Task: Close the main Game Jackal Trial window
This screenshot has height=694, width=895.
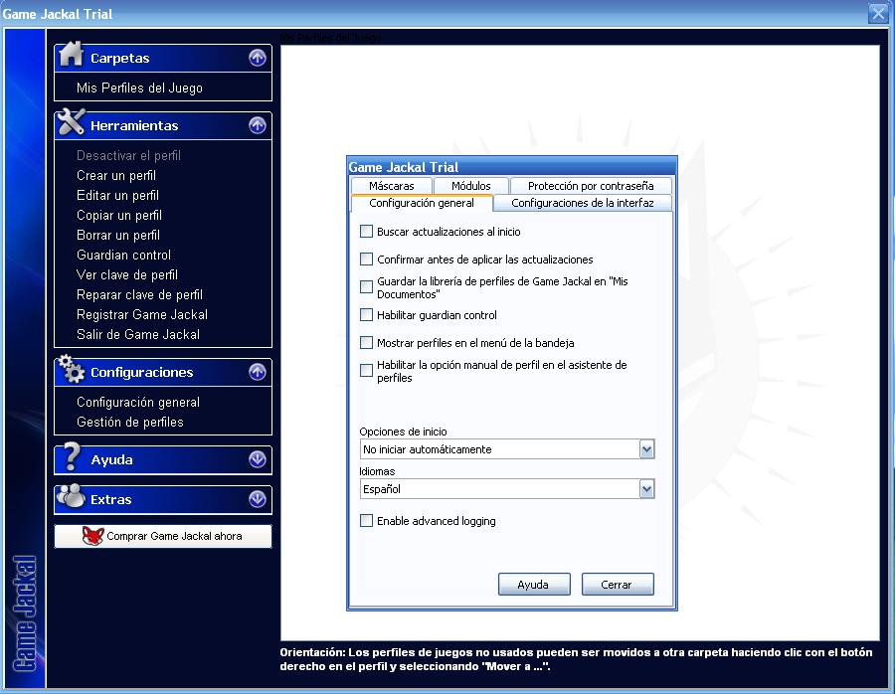Action: point(878,13)
